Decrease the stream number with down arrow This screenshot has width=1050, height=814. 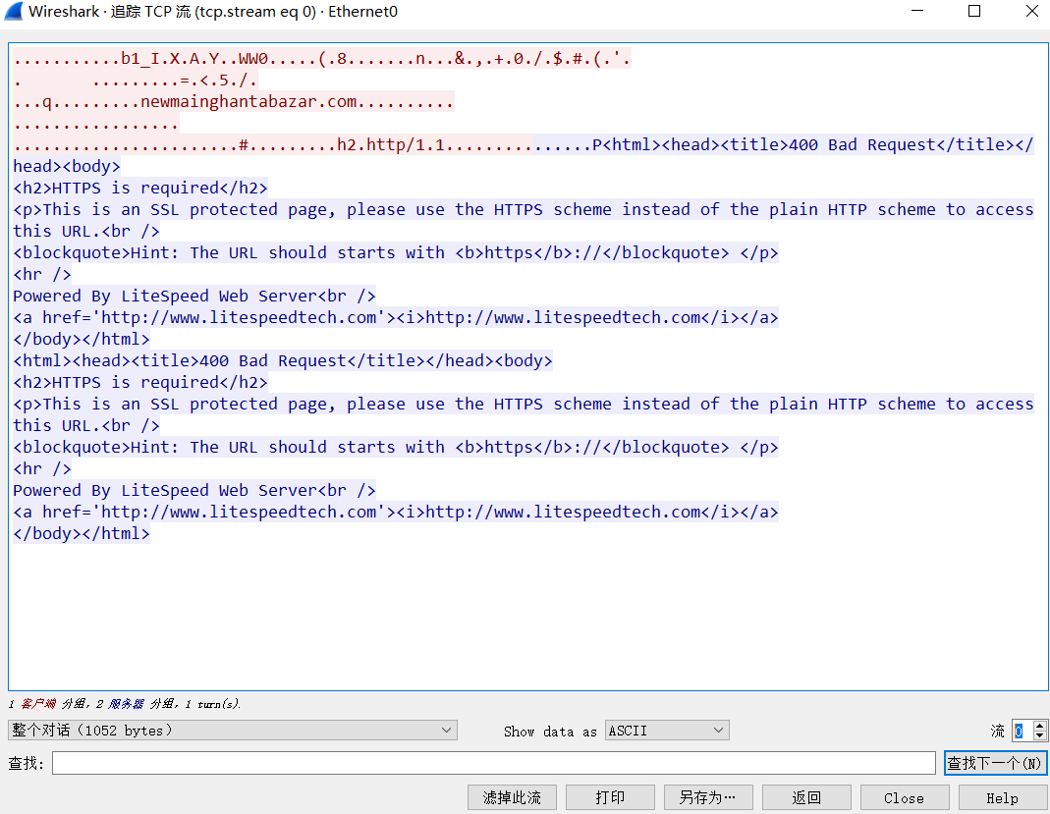coord(1040,735)
